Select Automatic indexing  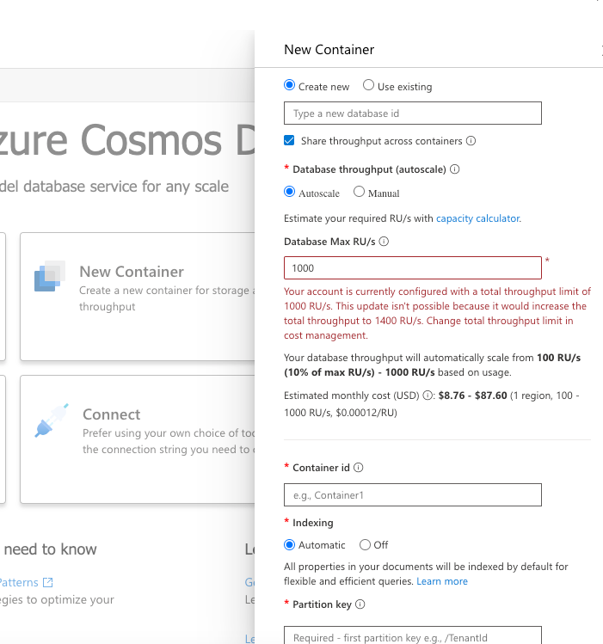(x=290, y=545)
